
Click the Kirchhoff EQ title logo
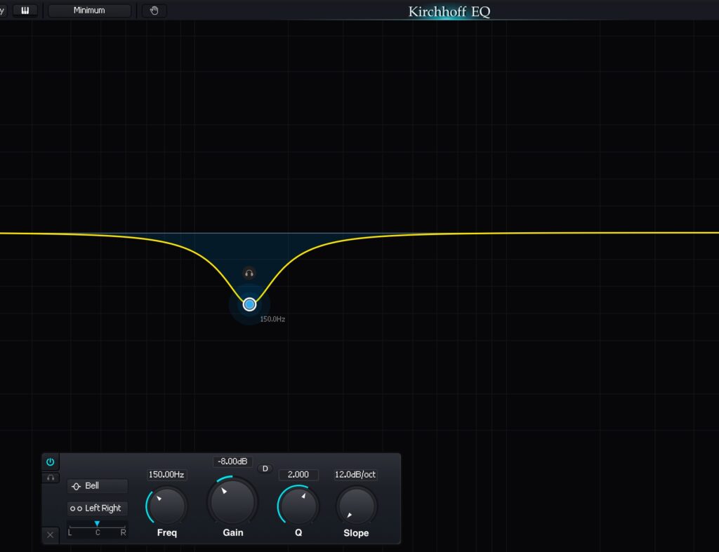coord(449,11)
